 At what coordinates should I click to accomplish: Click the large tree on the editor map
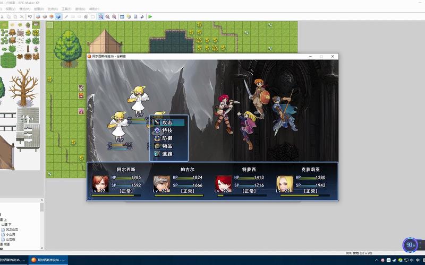[x=68, y=48]
